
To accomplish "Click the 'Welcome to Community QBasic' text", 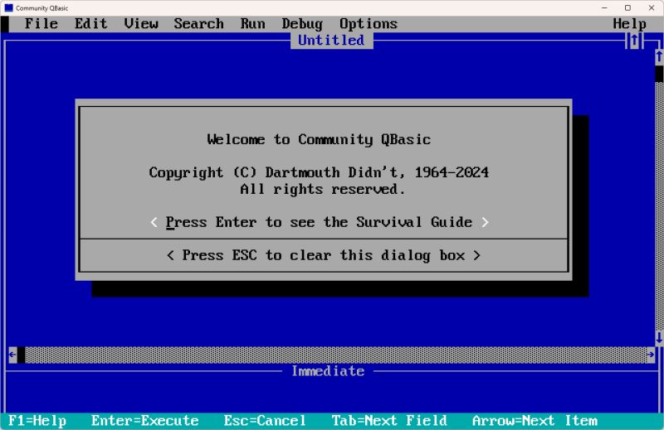I will click(x=319, y=139).
